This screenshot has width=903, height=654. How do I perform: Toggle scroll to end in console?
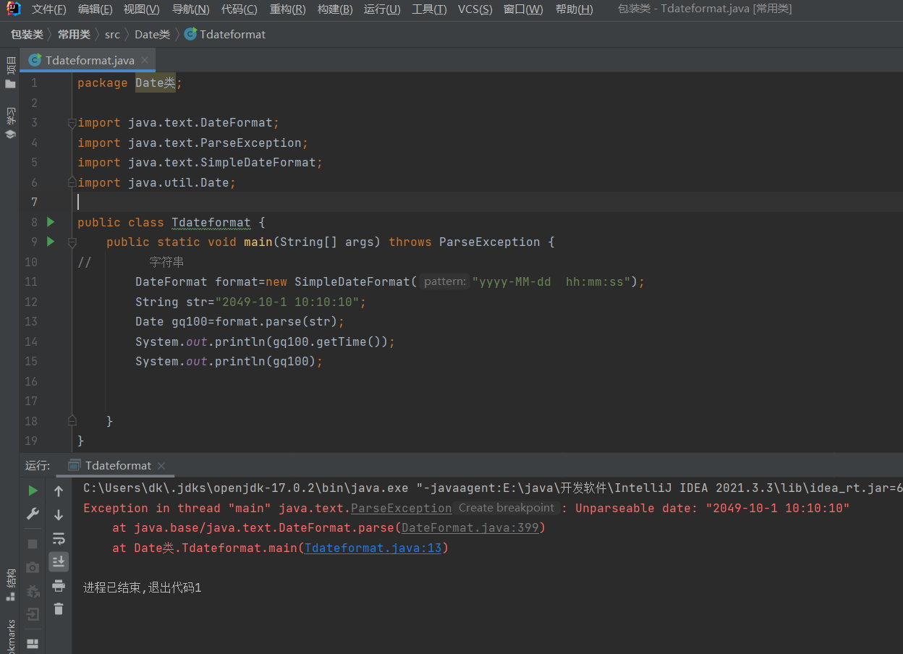point(59,561)
